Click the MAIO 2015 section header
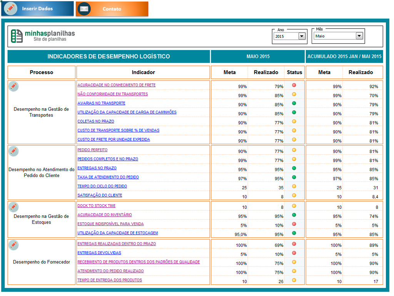Screen dimensions: 394x296 pyautogui.click(x=258, y=56)
